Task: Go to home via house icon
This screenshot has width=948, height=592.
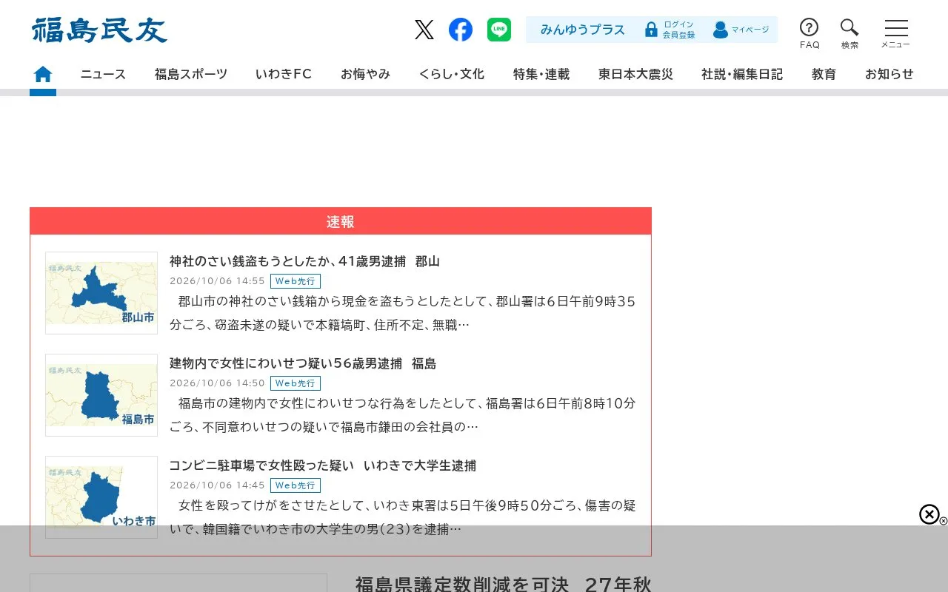Action: tap(43, 74)
